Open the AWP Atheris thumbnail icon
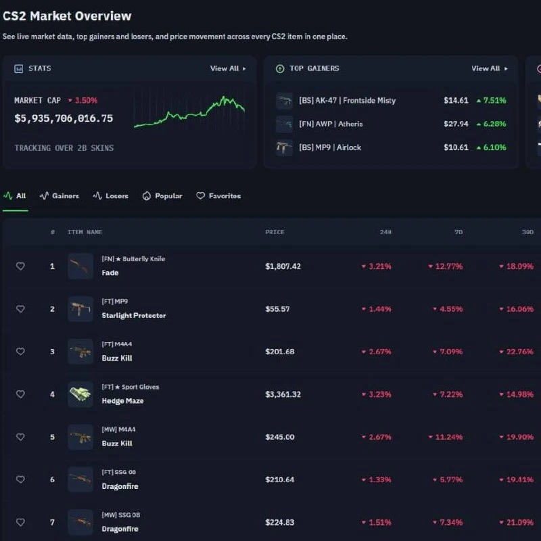The height and width of the screenshot is (541, 541). pyautogui.click(x=284, y=124)
